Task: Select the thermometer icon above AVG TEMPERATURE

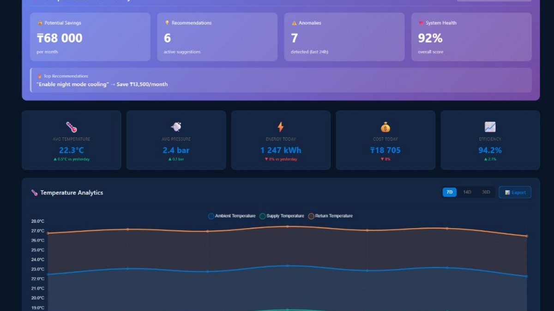Action: click(x=71, y=127)
